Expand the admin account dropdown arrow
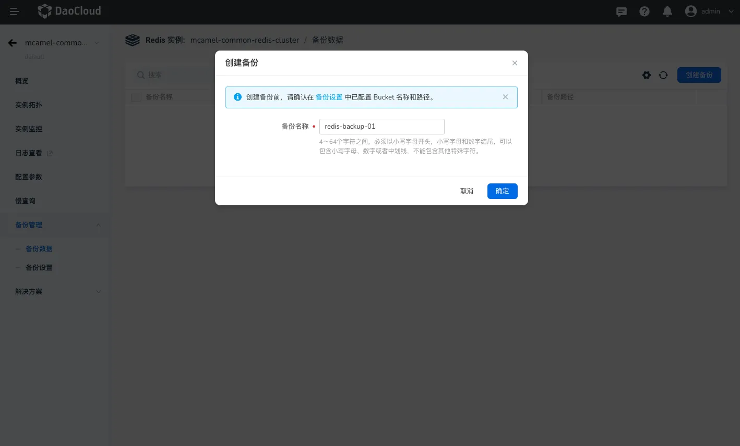Viewport: 740px width, 446px height. 731,11
